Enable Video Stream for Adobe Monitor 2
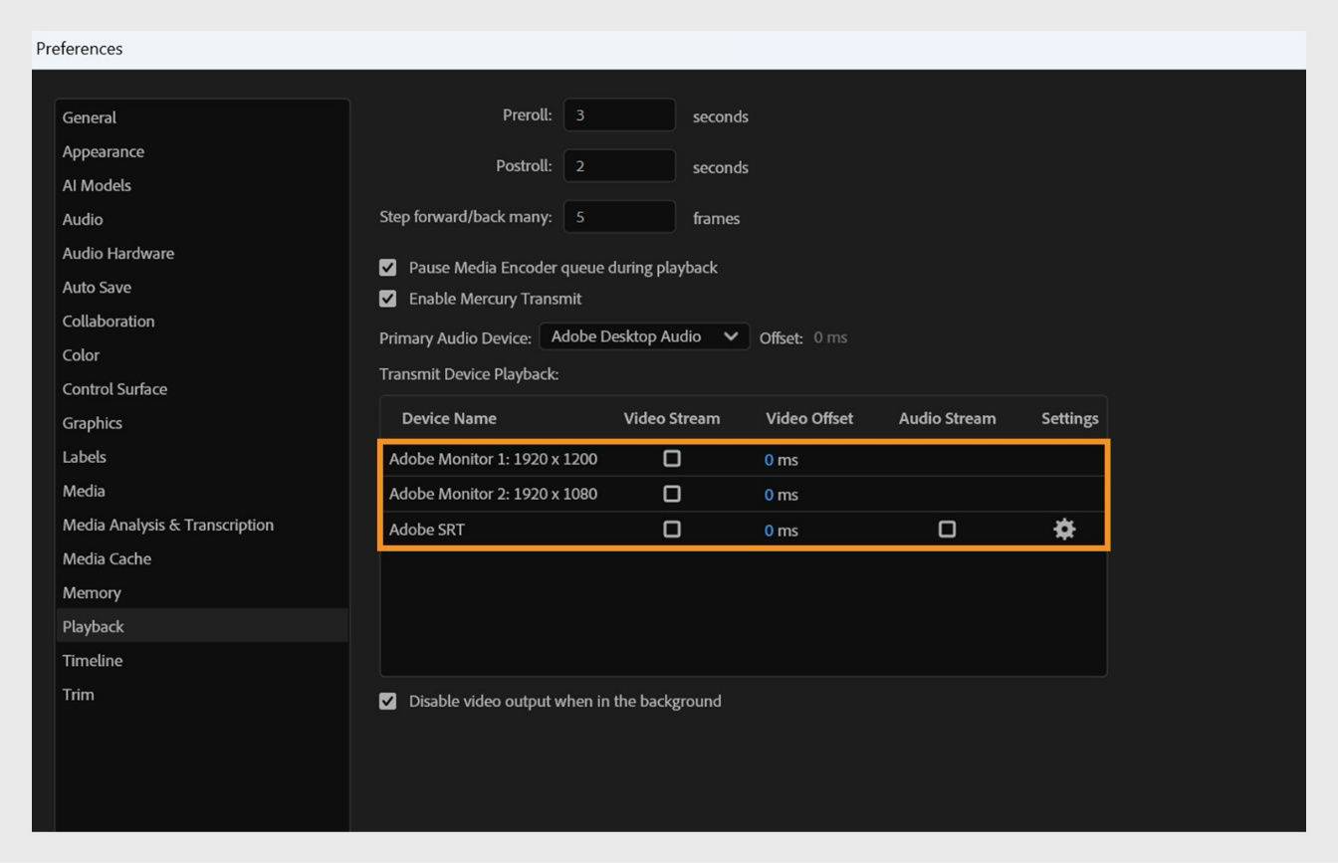The width and height of the screenshot is (1338, 863). [672, 494]
